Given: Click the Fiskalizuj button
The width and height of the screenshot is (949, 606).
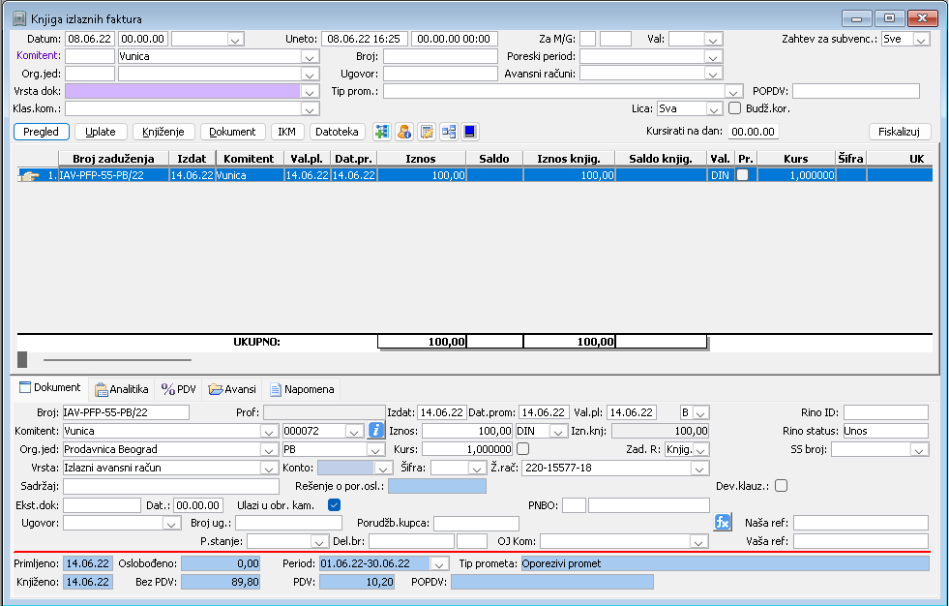Looking at the screenshot, I should [x=900, y=132].
